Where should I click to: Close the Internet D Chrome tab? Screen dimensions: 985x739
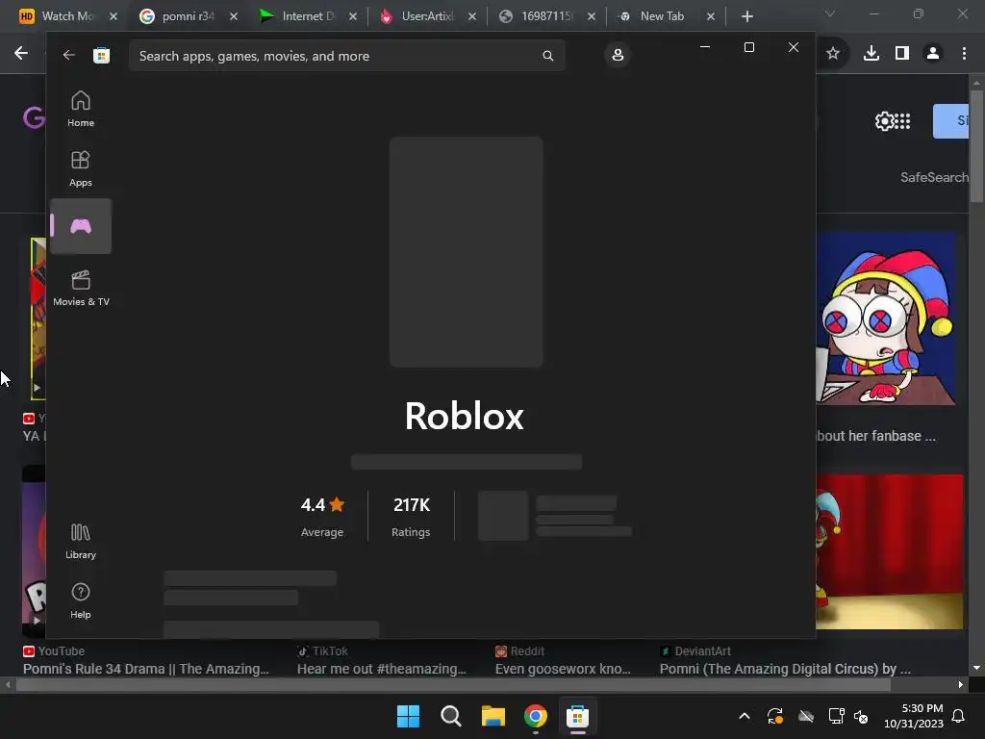click(353, 16)
